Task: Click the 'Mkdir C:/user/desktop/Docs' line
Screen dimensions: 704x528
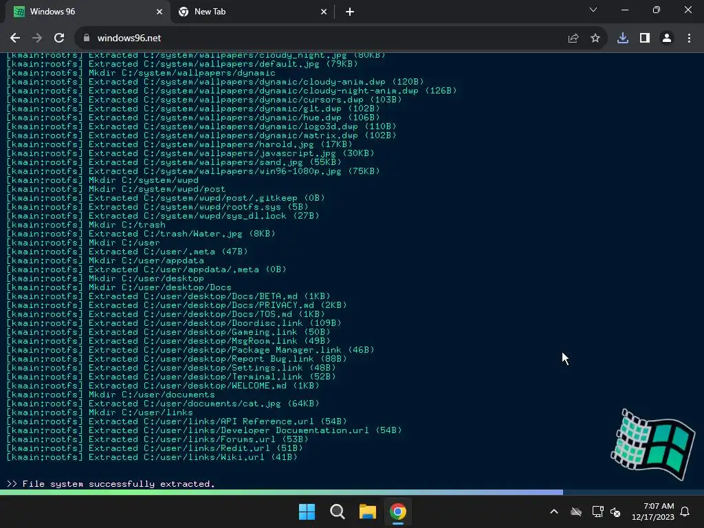Action: [x=119, y=287]
